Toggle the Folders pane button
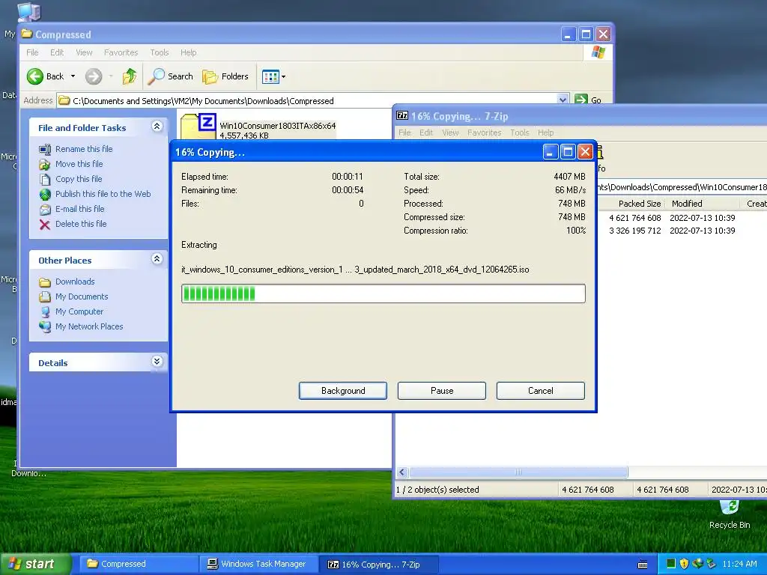Image resolution: width=767 pixels, height=575 pixels. (x=225, y=76)
